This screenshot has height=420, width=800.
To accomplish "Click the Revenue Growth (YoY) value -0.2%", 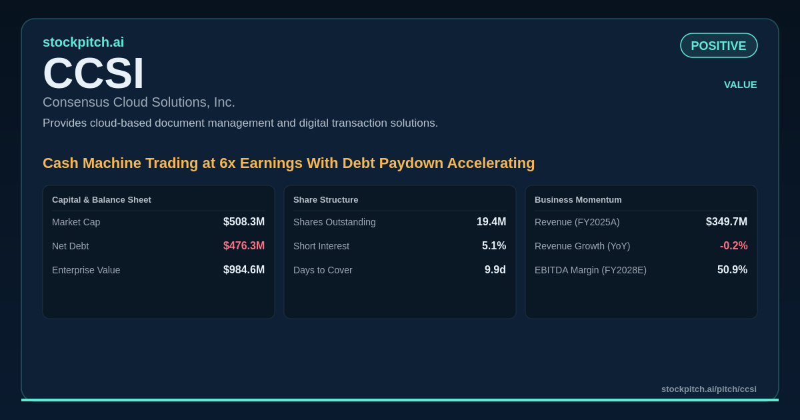I will point(734,246).
